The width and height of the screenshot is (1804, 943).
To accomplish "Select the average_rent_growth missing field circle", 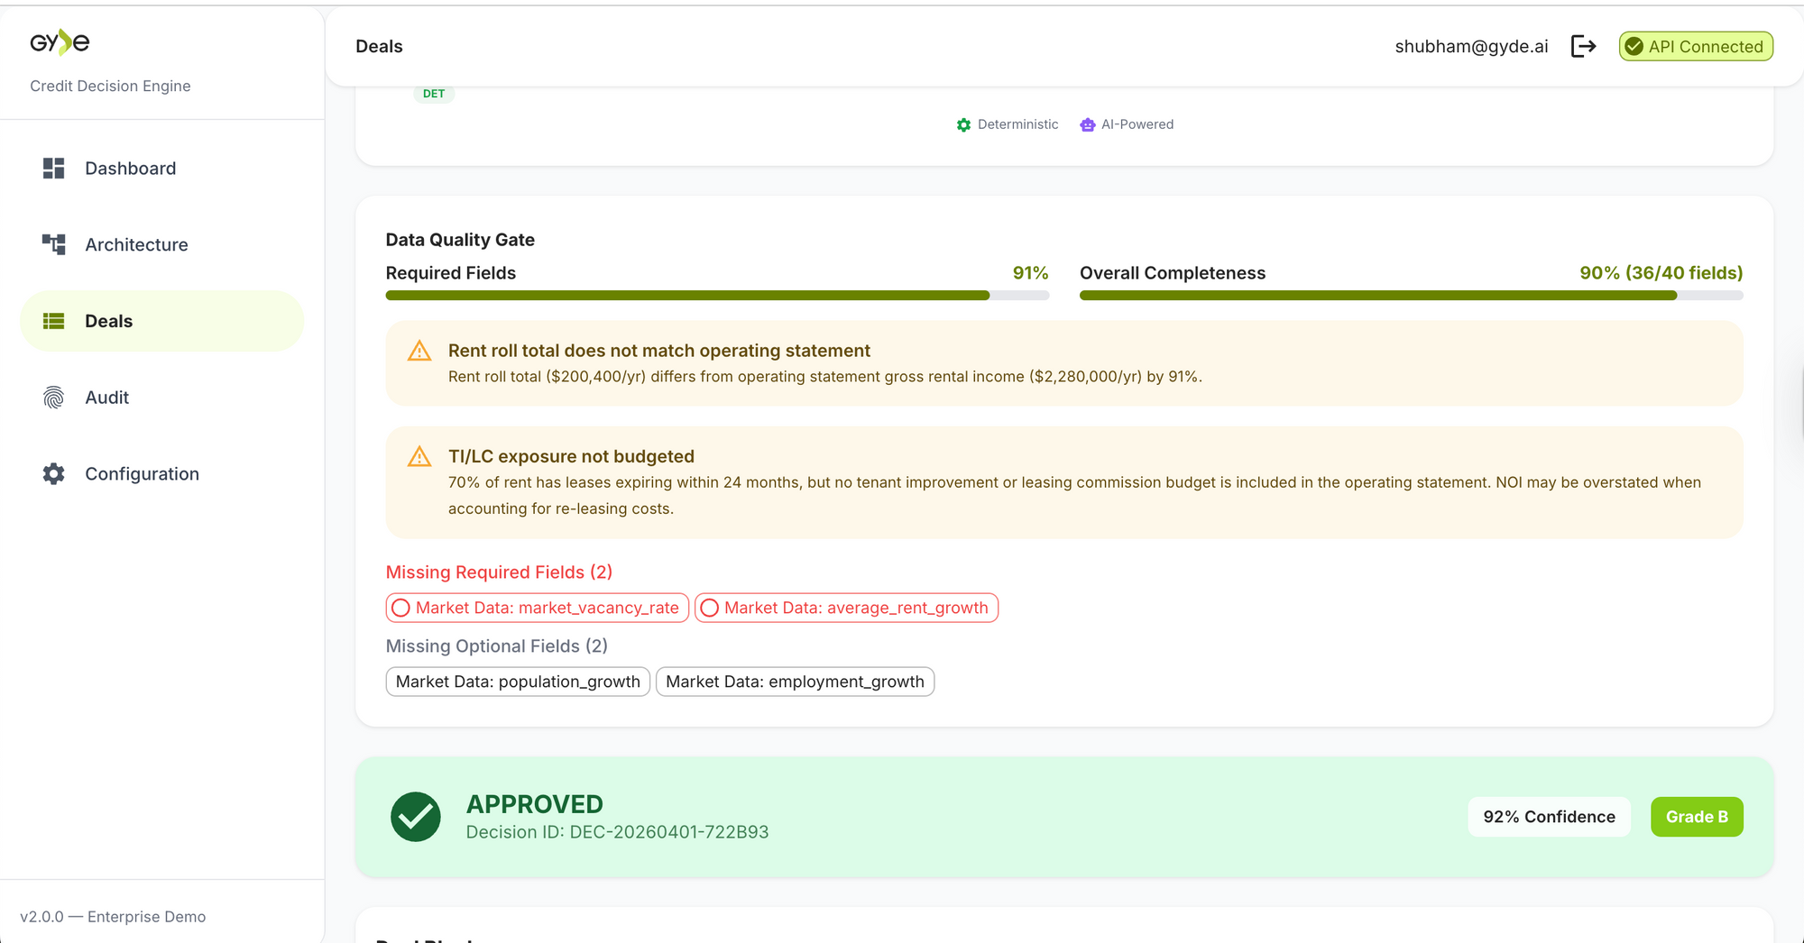I will [x=710, y=609].
